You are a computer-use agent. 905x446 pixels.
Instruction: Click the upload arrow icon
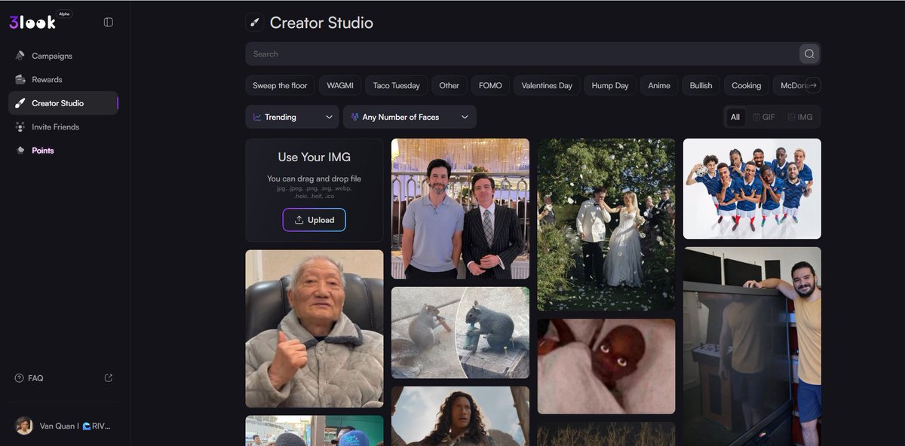(x=299, y=220)
